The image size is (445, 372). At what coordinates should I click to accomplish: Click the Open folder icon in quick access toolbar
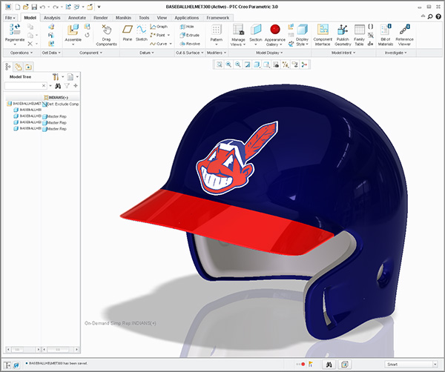(26, 7)
